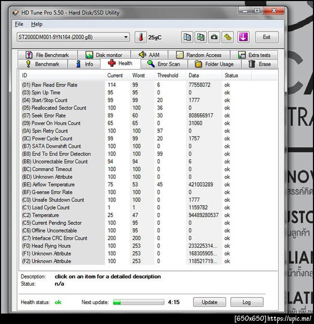Click the Log button
This screenshot has width=314, height=324.
pyautogui.click(x=246, y=302)
